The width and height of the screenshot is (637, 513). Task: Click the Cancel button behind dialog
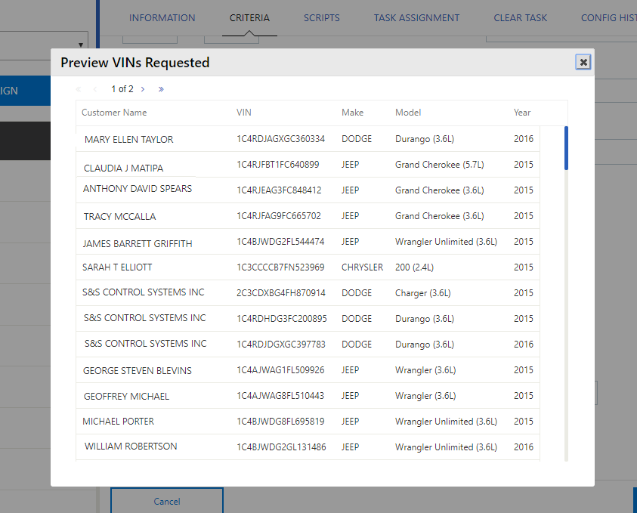tap(166, 501)
